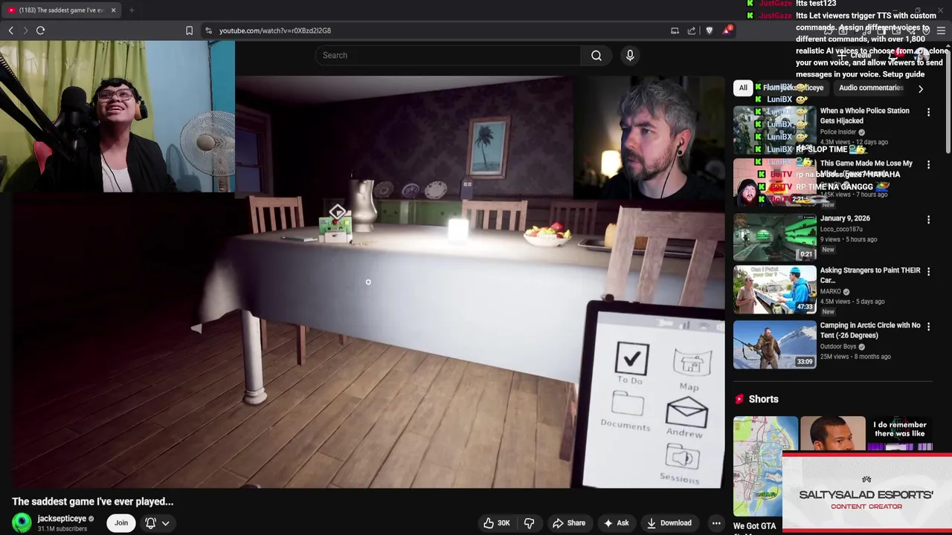Click the search magnifier button
The height and width of the screenshot is (535, 952).
596,55
